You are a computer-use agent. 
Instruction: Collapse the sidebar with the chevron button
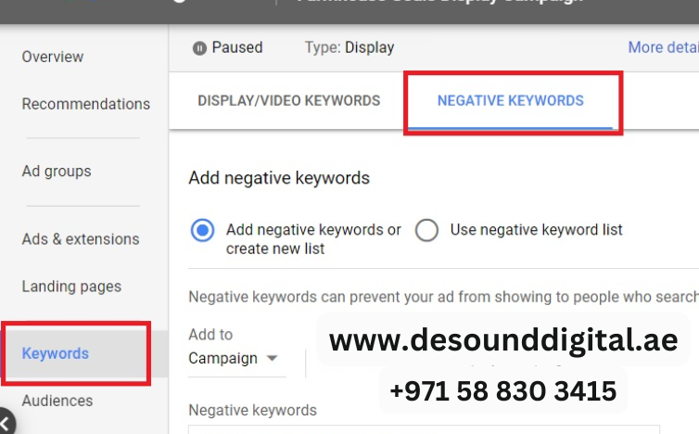point(6,423)
